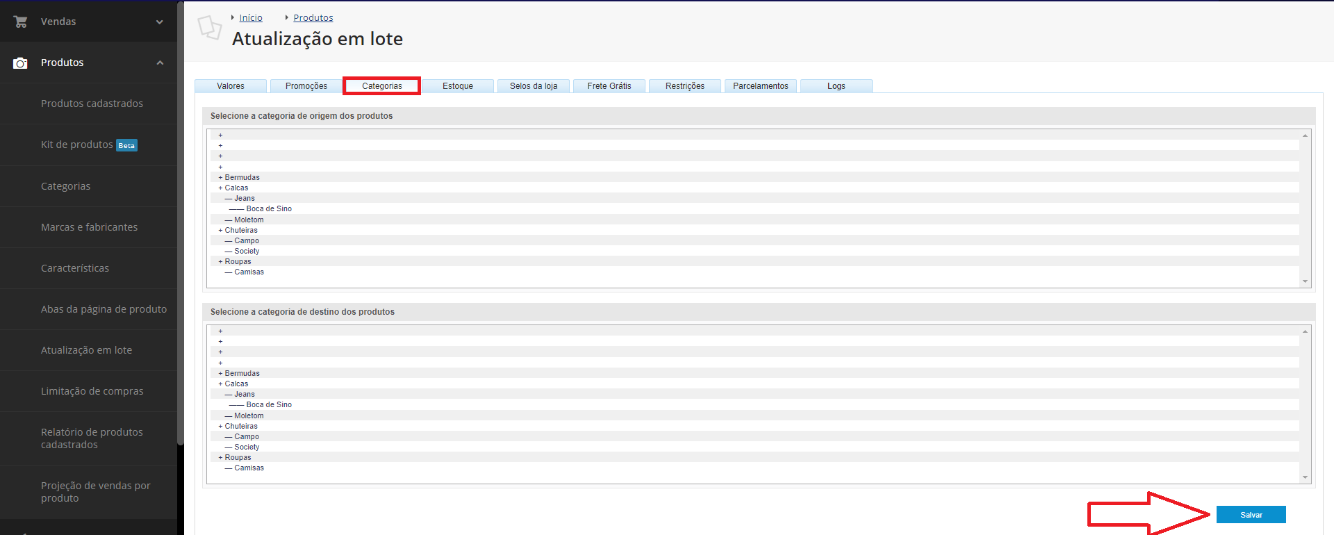Switch to the Selos da loja tab
The image size is (1334, 535).
pos(534,86)
